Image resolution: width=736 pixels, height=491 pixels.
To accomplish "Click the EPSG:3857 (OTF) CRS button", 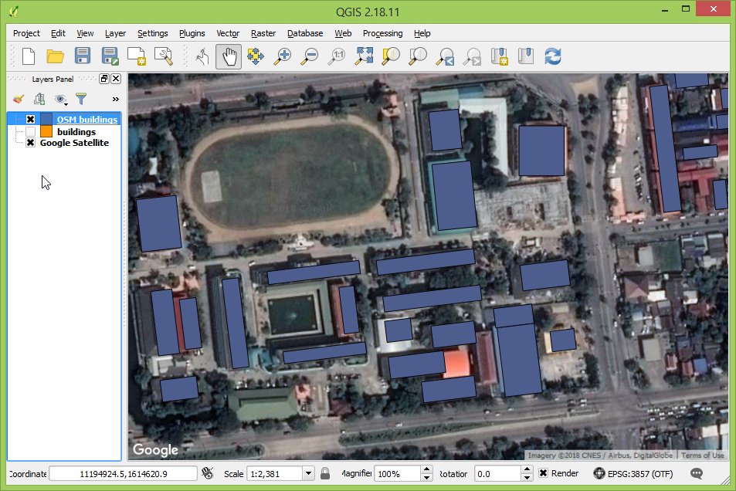I will pos(633,473).
